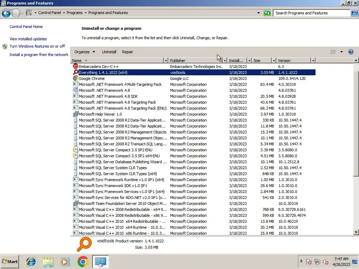Click the search magnifier icon

(354, 13)
